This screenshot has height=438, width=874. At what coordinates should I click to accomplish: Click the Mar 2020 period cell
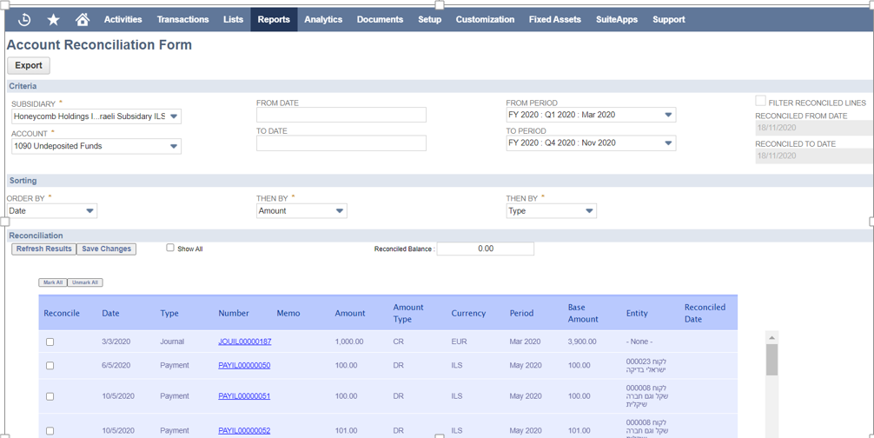525,342
